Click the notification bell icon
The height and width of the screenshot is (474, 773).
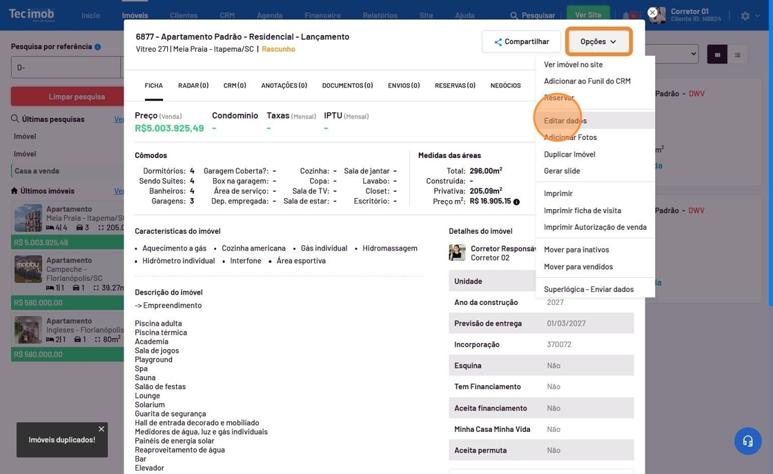(627, 15)
